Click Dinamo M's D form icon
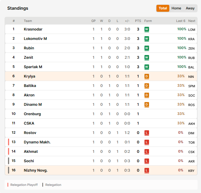 (147, 105)
